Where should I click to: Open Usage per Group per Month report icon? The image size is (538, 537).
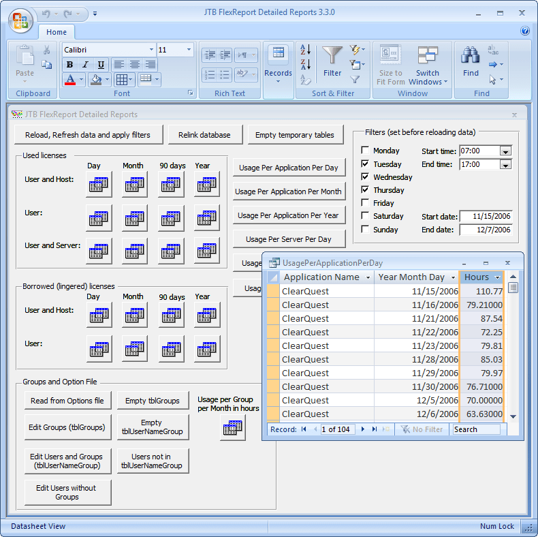pos(233,427)
